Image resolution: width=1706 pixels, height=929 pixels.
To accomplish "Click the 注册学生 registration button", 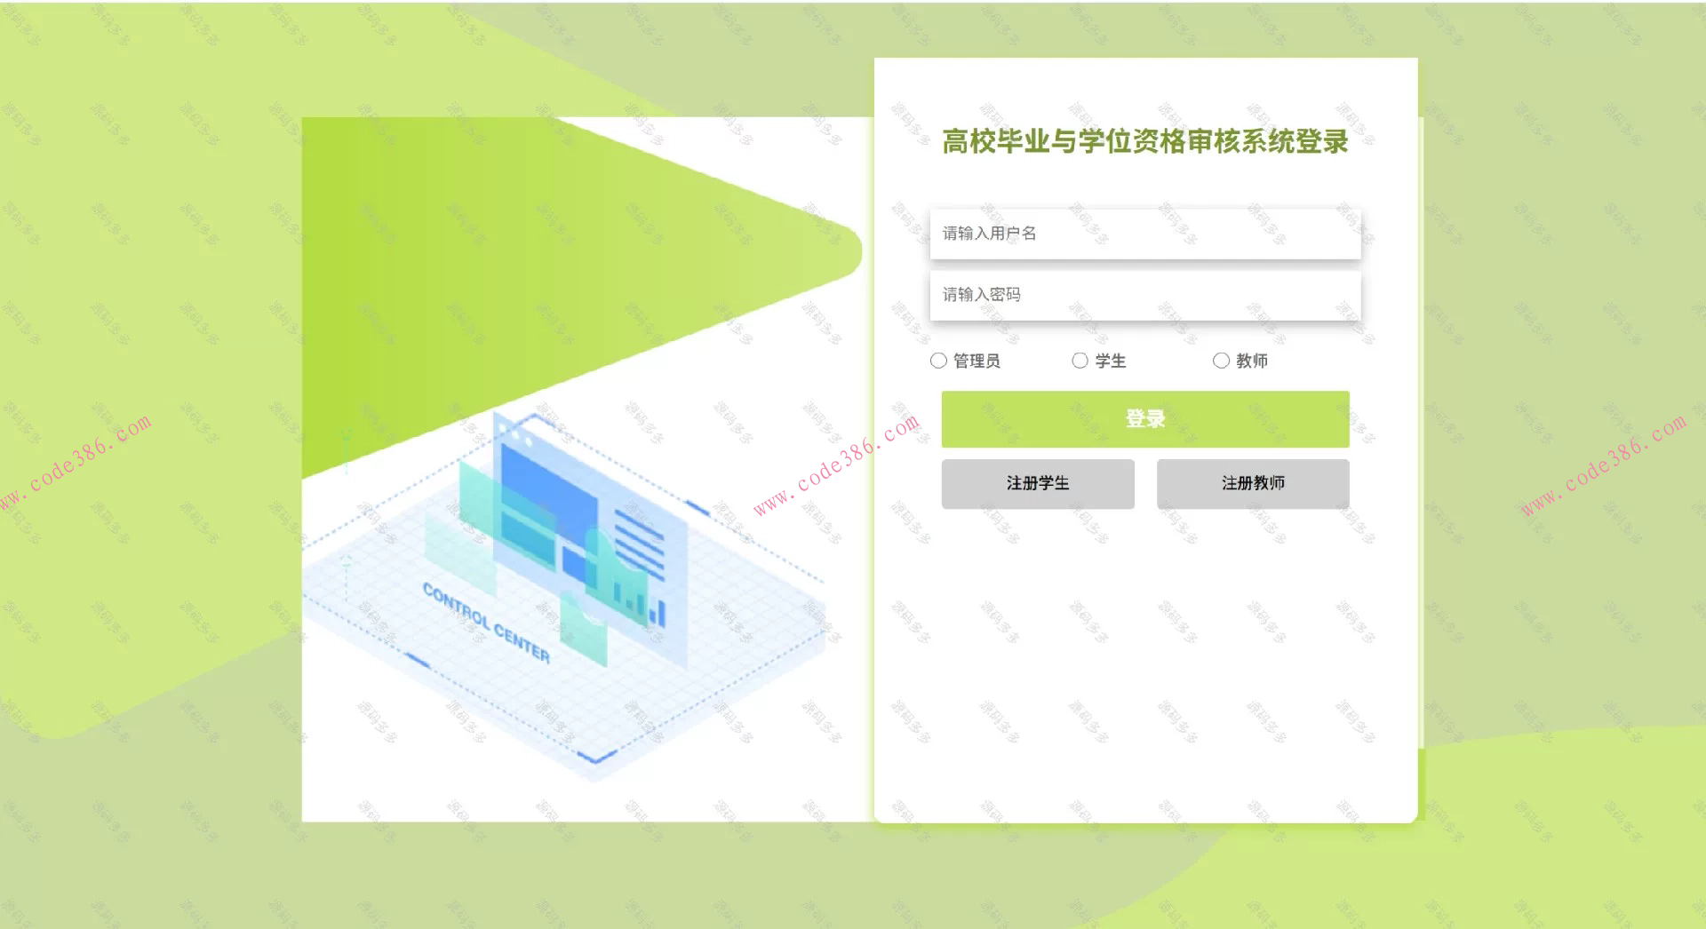I will tap(1037, 483).
